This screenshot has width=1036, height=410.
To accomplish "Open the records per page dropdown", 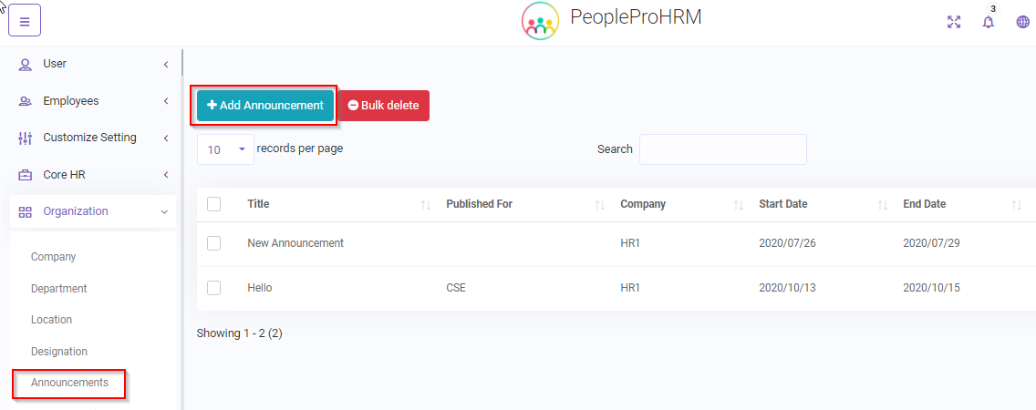I will point(225,149).
